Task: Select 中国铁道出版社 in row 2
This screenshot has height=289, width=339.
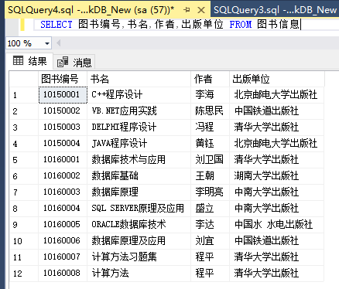Action: click(x=277, y=111)
